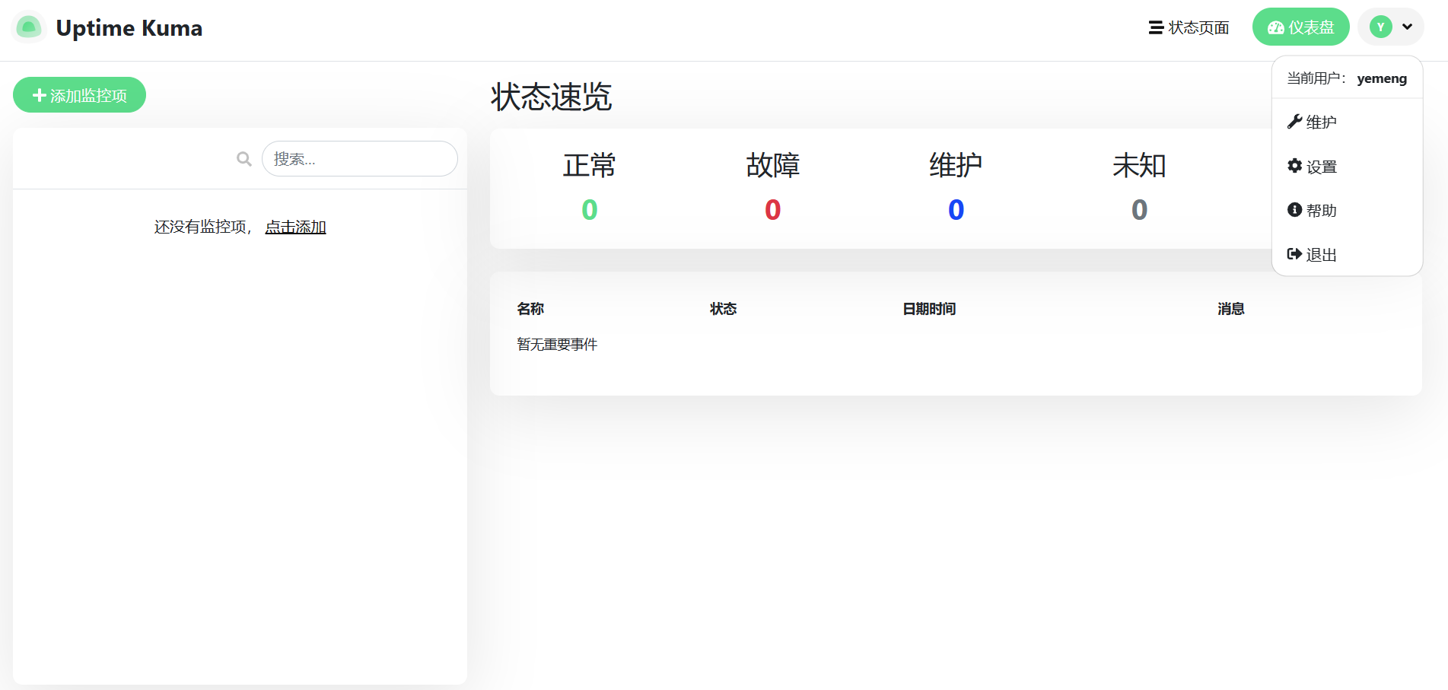Select 退出 to log out
Screen dimensions: 1448x690
[1321, 255]
